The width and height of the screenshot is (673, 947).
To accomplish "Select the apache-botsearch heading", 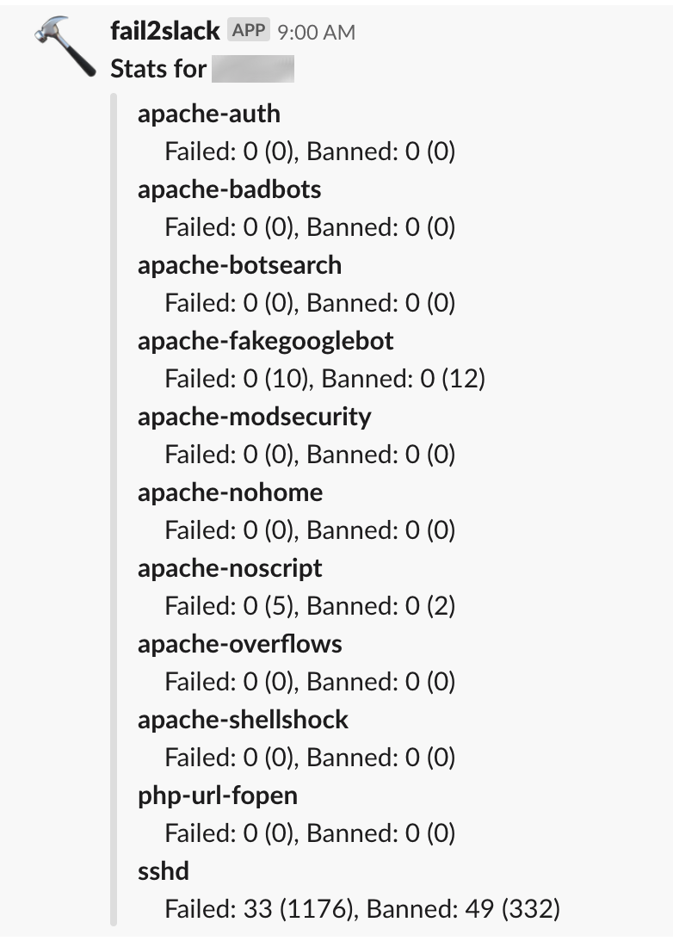I will pos(239,265).
